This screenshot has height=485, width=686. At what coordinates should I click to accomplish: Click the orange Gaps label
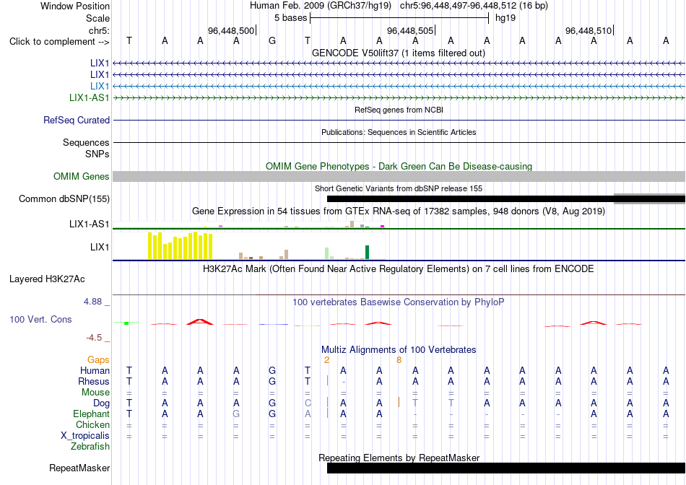point(98,359)
